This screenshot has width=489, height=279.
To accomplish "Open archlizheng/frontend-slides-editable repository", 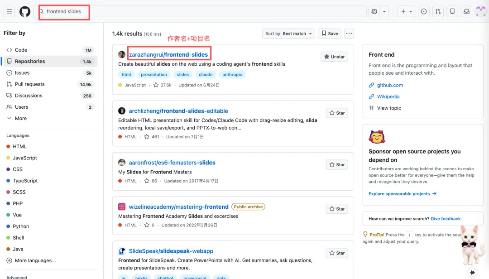I will click(x=178, y=111).
